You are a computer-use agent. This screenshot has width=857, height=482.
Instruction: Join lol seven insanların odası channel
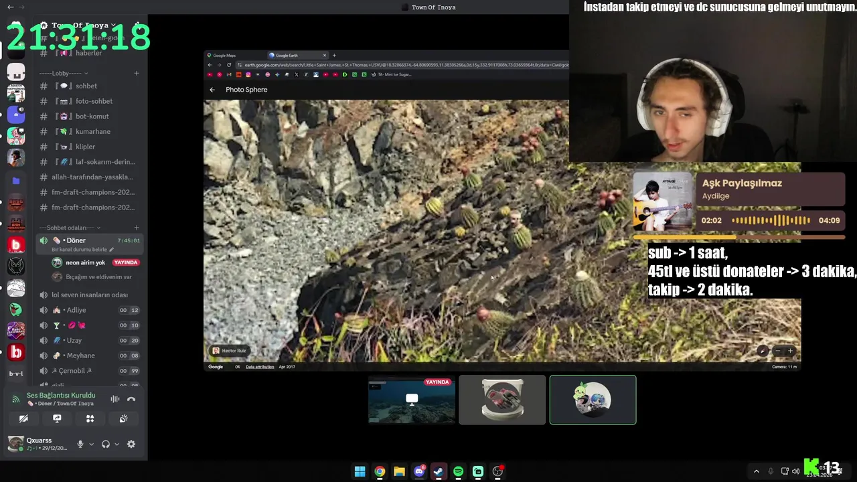tap(89, 295)
